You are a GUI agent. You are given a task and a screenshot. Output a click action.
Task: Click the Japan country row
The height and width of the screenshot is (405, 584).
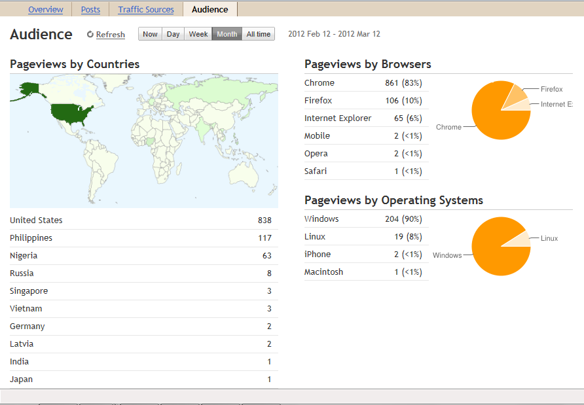(144, 379)
